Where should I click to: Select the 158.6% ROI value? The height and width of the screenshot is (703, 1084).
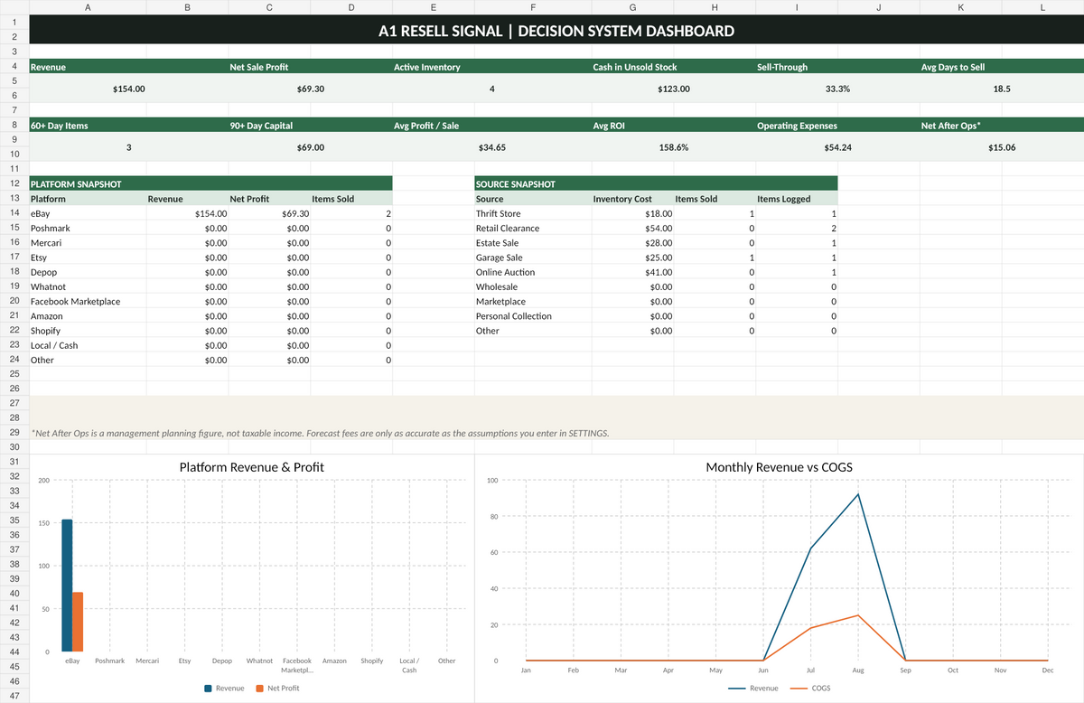tap(673, 146)
